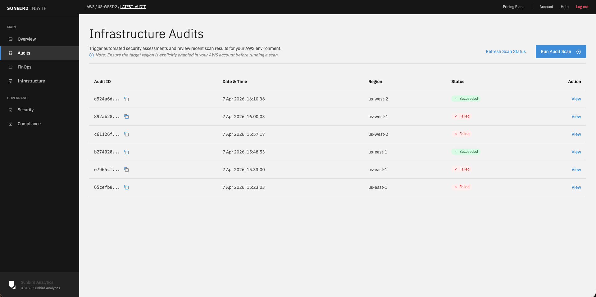Open Compliance via its lock icon

click(x=10, y=123)
